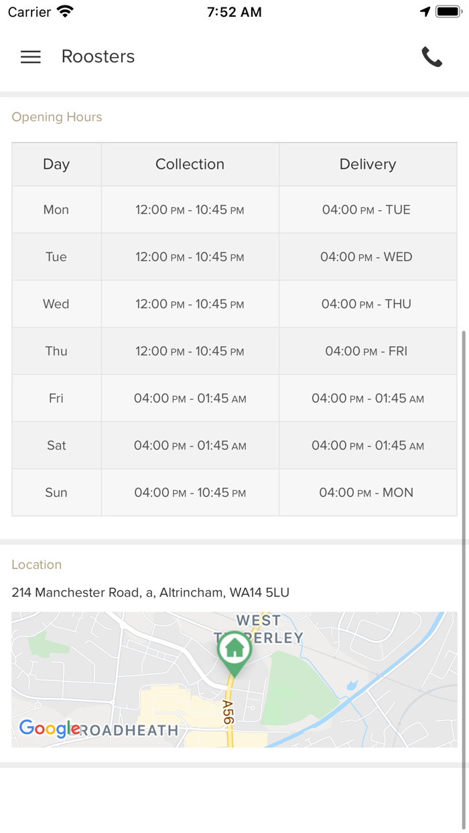
Task: Tap Saturday's delivery hours cell
Action: (367, 445)
